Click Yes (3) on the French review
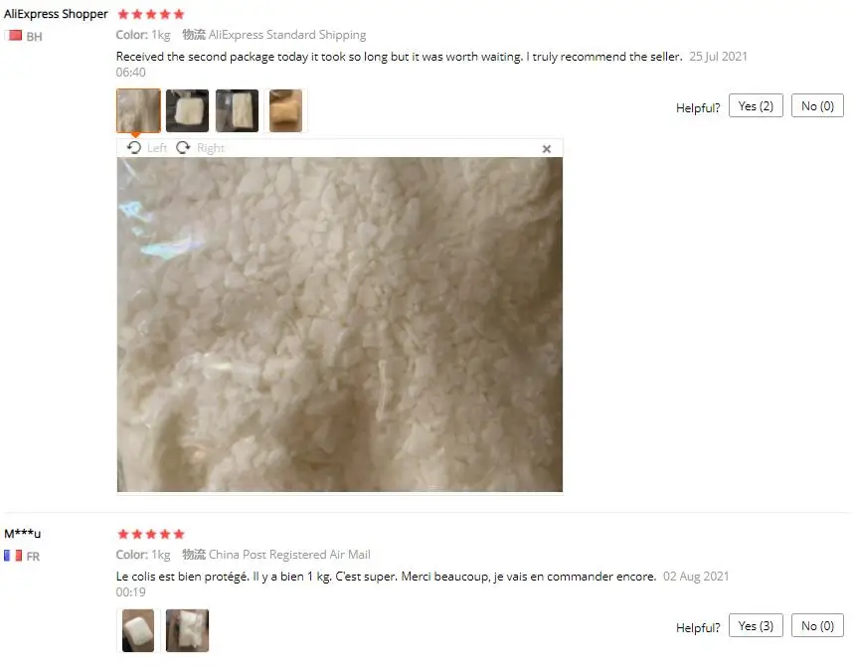Image resolution: width=854 pixels, height=668 pixels. (756, 625)
